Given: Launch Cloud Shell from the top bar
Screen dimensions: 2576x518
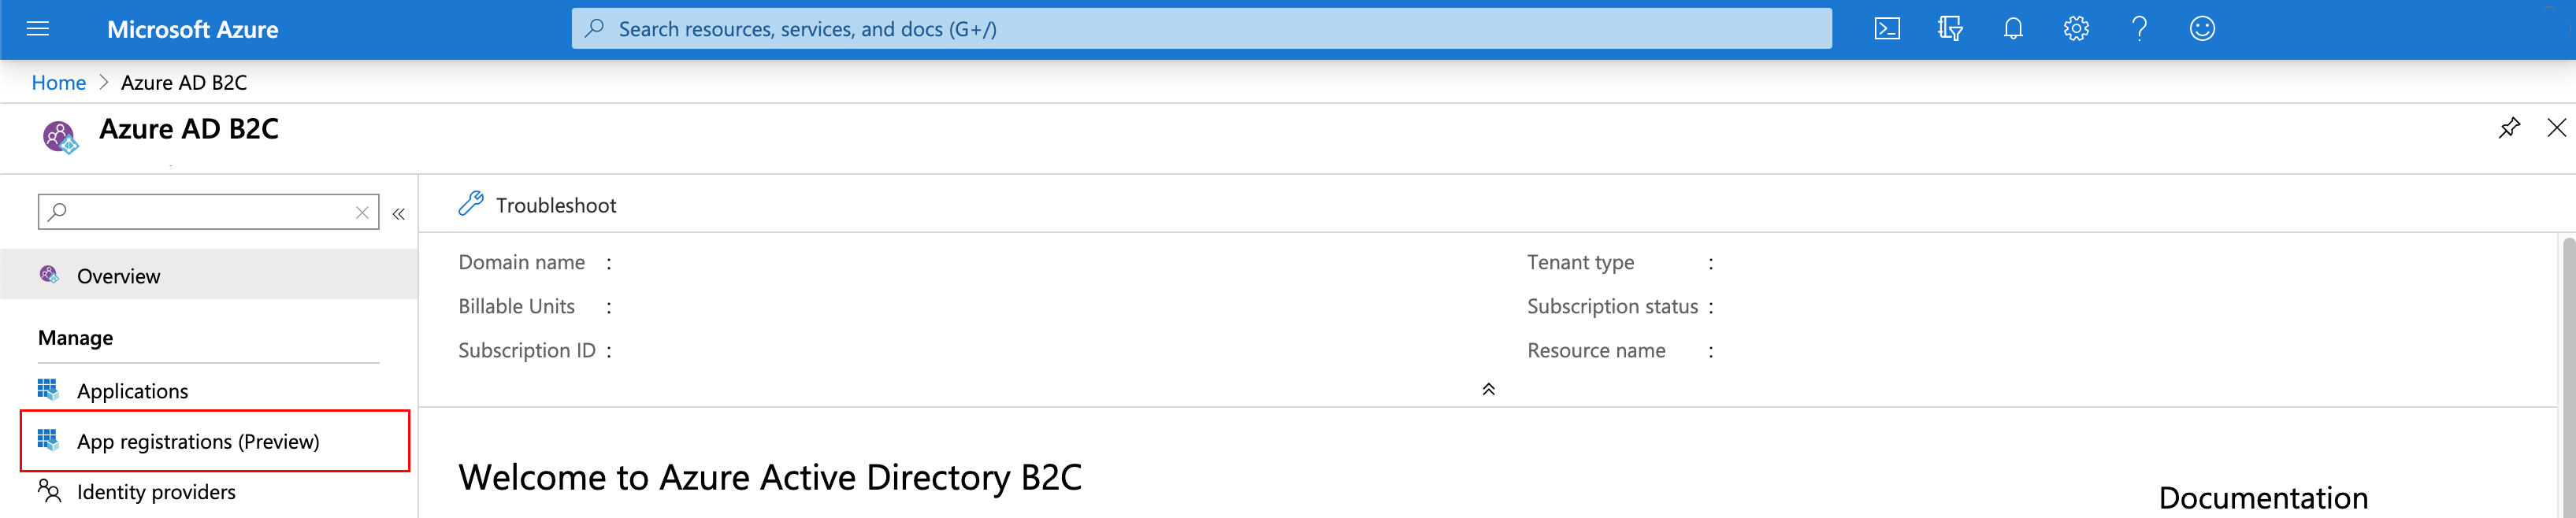Looking at the screenshot, I should pos(1886,29).
